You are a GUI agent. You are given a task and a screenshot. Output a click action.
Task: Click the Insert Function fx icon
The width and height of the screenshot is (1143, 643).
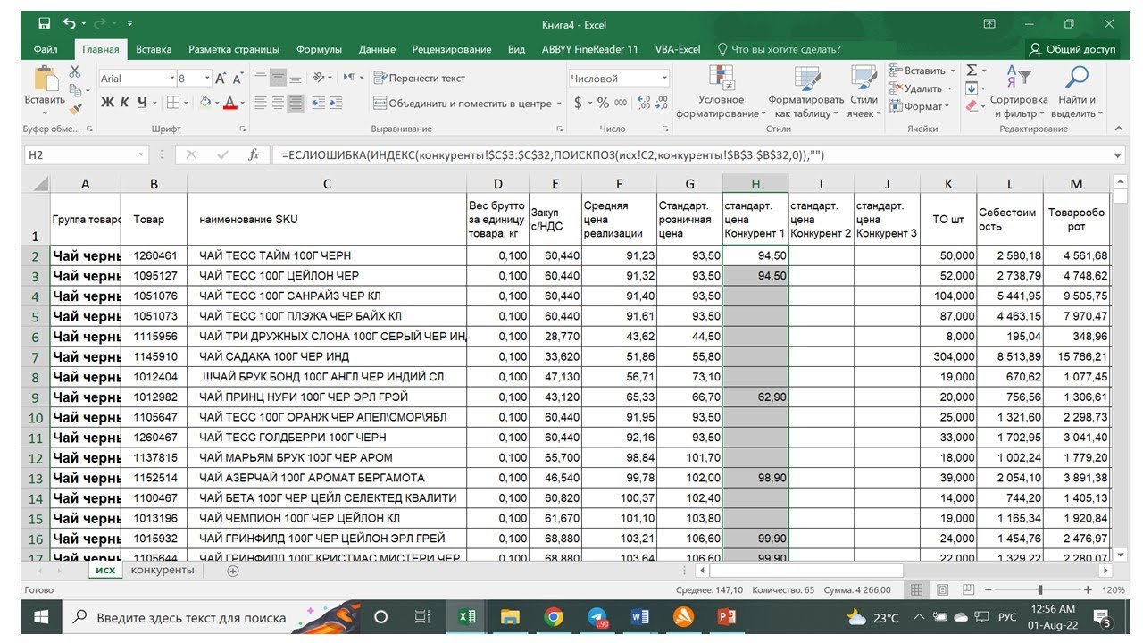pos(254,154)
